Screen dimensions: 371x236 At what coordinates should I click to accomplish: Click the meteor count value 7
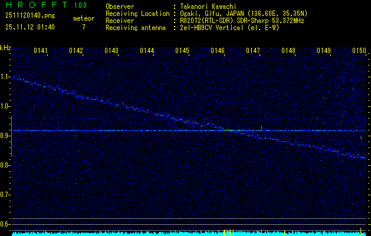(83, 27)
